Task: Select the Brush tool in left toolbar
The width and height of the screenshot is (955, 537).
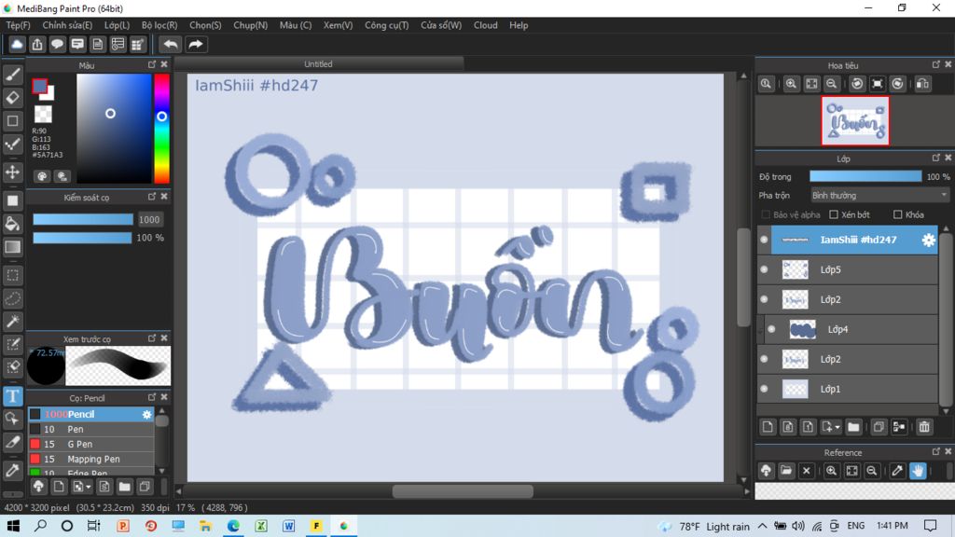Action: 13,75
